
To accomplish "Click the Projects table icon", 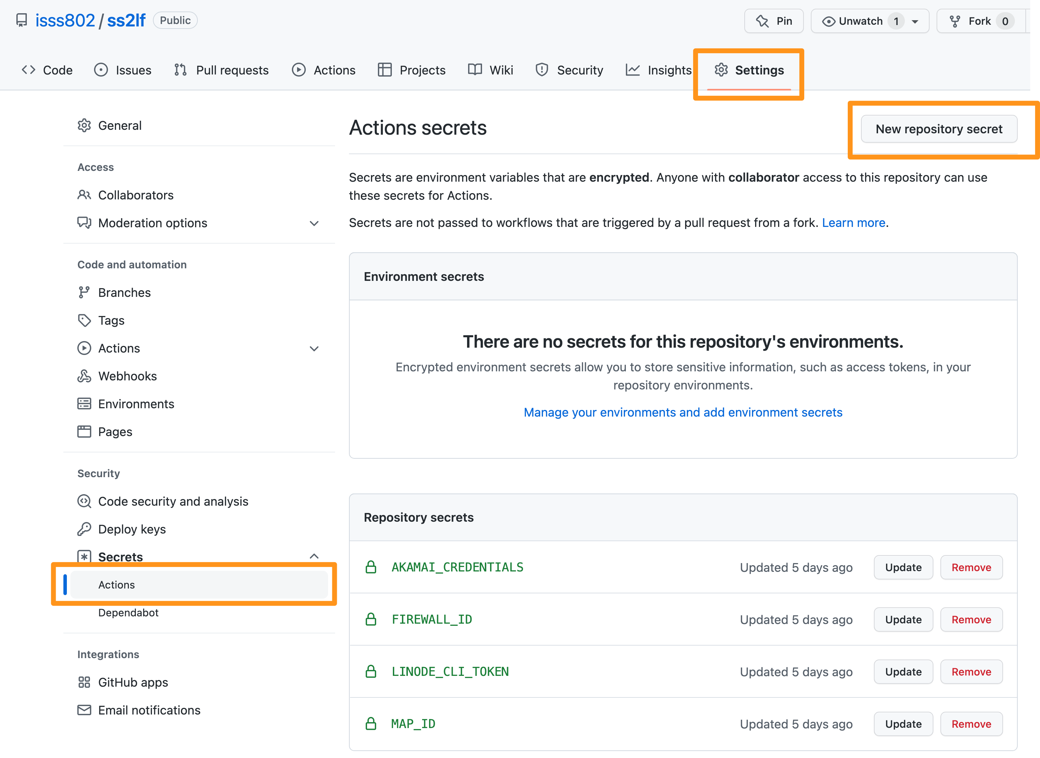I will [x=385, y=70].
